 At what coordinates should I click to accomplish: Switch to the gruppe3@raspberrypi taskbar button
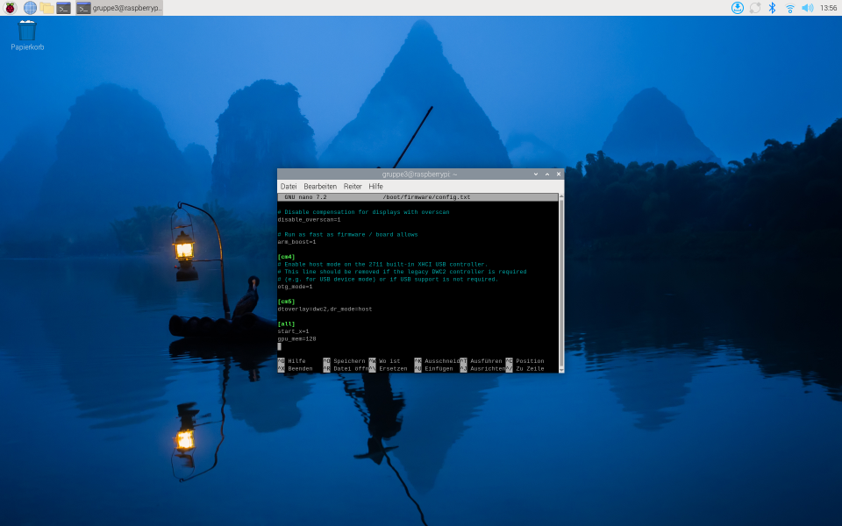[118, 8]
